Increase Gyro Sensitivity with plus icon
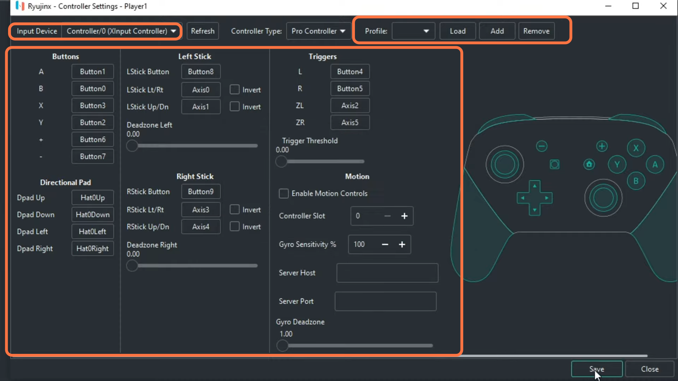 402,244
